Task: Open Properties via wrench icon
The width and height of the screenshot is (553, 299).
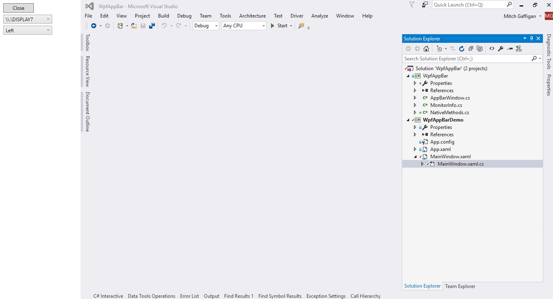Action: [x=500, y=48]
